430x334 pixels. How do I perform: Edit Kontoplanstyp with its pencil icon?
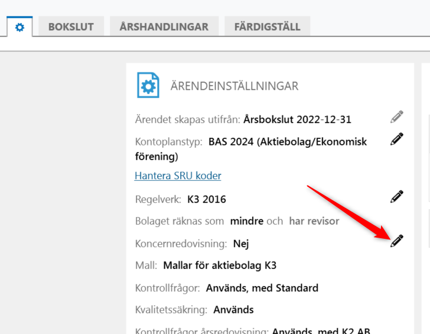pos(396,139)
